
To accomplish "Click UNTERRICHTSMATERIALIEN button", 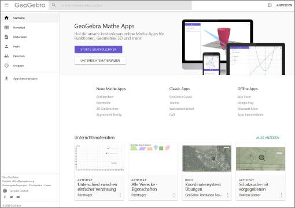I will pos(100,61).
